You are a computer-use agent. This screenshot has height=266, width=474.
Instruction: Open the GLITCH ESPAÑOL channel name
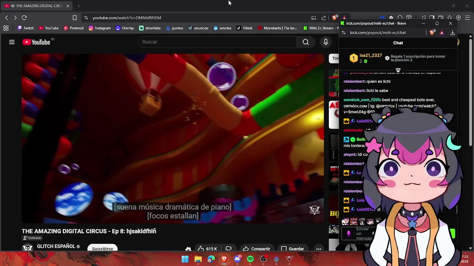tap(56, 246)
